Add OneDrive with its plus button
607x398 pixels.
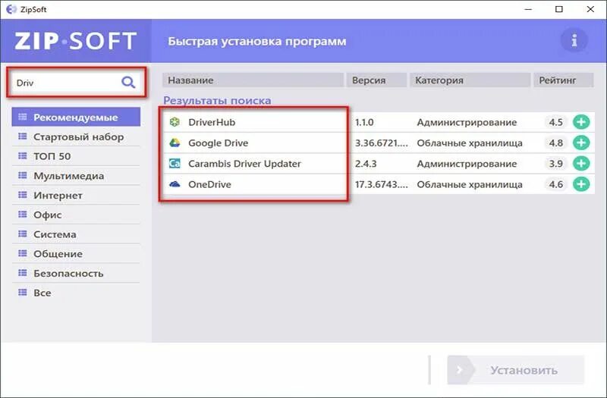pyautogui.click(x=581, y=184)
